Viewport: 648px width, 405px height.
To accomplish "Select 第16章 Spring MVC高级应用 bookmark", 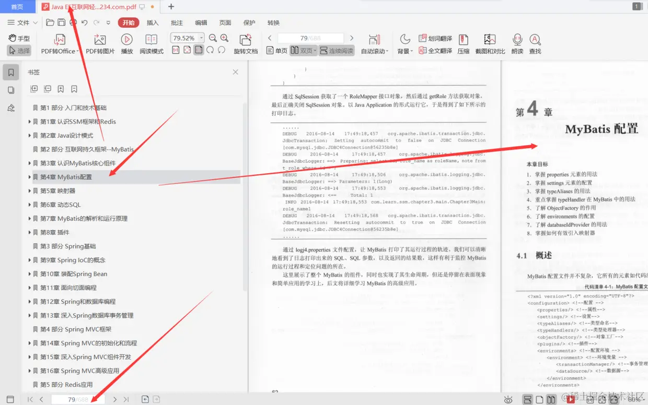I will point(79,371).
